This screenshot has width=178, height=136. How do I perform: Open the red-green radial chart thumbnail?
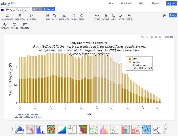click(x=83, y=129)
